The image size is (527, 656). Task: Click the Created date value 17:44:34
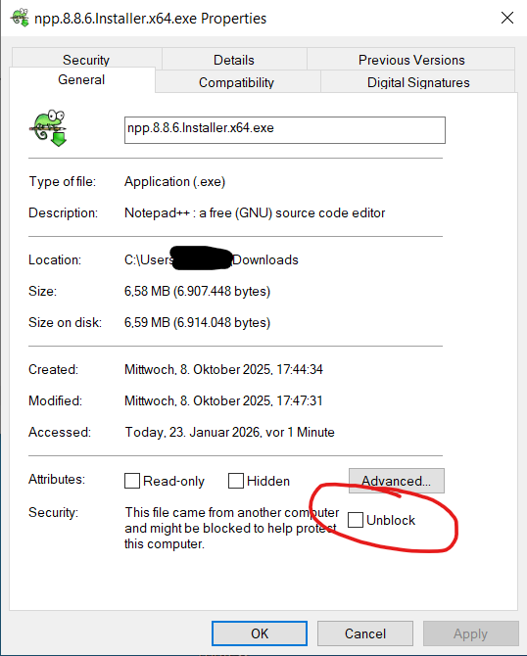coord(223,369)
